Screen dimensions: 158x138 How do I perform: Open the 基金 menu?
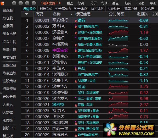(115, 3)
